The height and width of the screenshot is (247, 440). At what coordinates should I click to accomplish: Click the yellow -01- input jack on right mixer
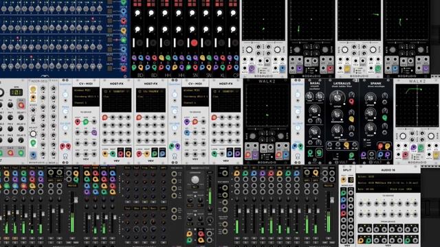tap(237, 174)
